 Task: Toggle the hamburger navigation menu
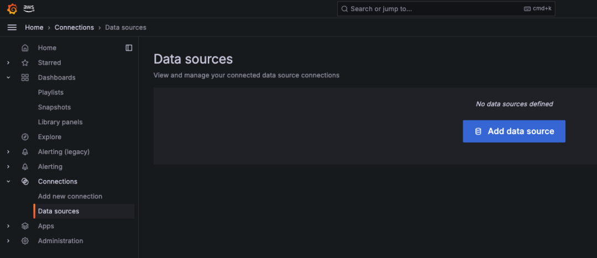coord(12,27)
